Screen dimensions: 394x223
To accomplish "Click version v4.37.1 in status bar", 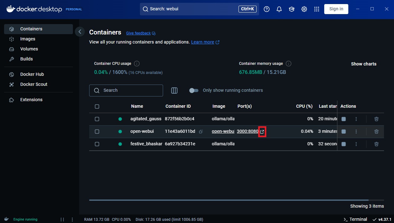I will pyautogui.click(x=382, y=219).
